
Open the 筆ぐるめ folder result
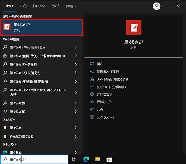pos(16,128)
